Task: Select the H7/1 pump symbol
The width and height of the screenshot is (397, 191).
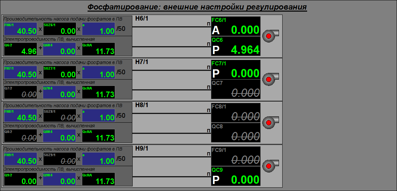Action: coord(270,79)
